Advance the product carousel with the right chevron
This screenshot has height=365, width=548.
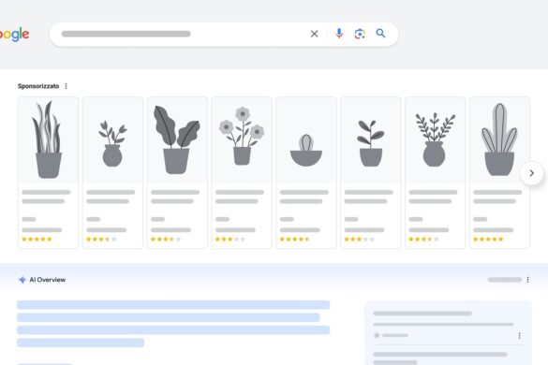coord(531,173)
